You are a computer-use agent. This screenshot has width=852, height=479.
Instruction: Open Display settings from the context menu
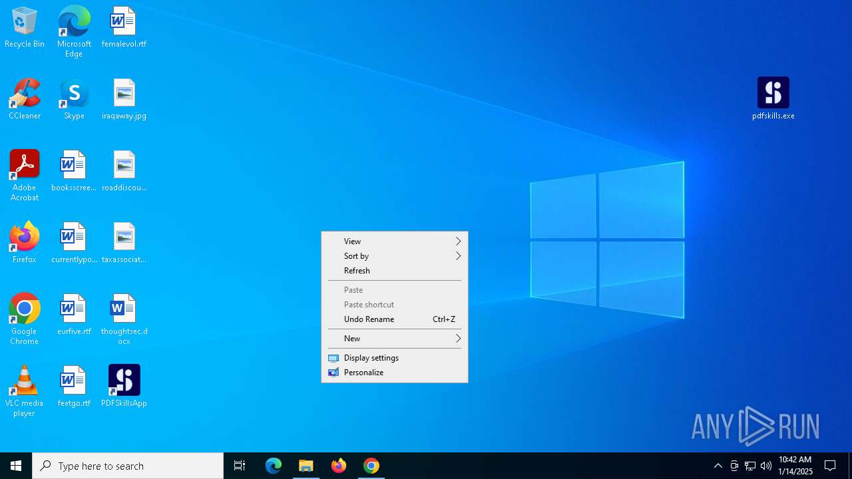[395, 358]
